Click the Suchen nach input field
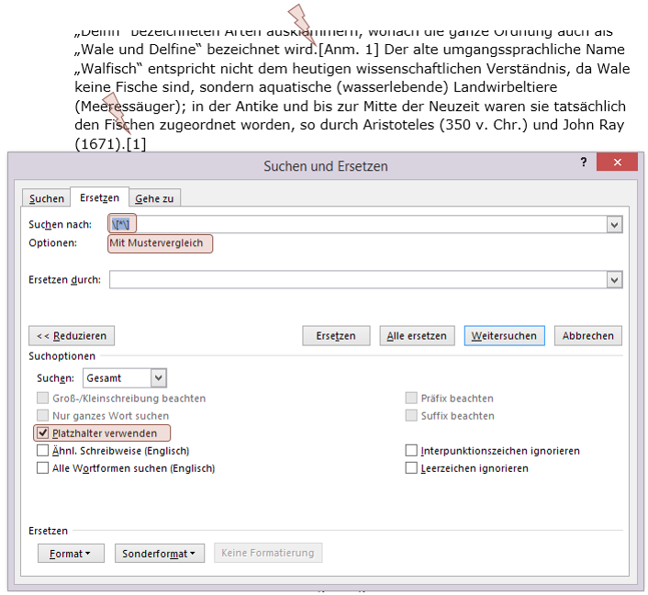 click(358, 224)
